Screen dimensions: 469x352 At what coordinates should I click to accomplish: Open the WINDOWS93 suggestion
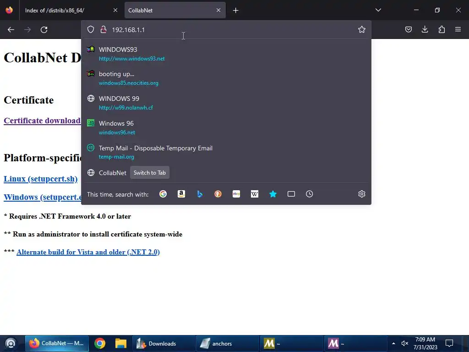click(226, 54)
